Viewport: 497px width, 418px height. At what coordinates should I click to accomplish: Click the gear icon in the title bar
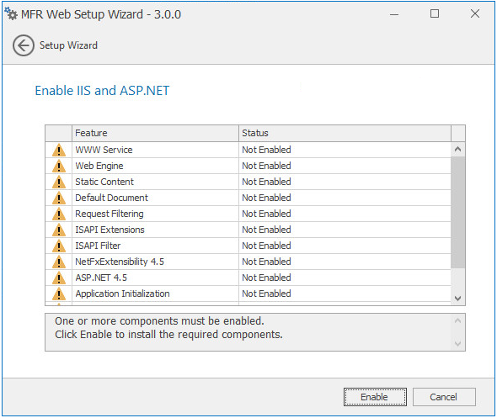tap(11, 14)
